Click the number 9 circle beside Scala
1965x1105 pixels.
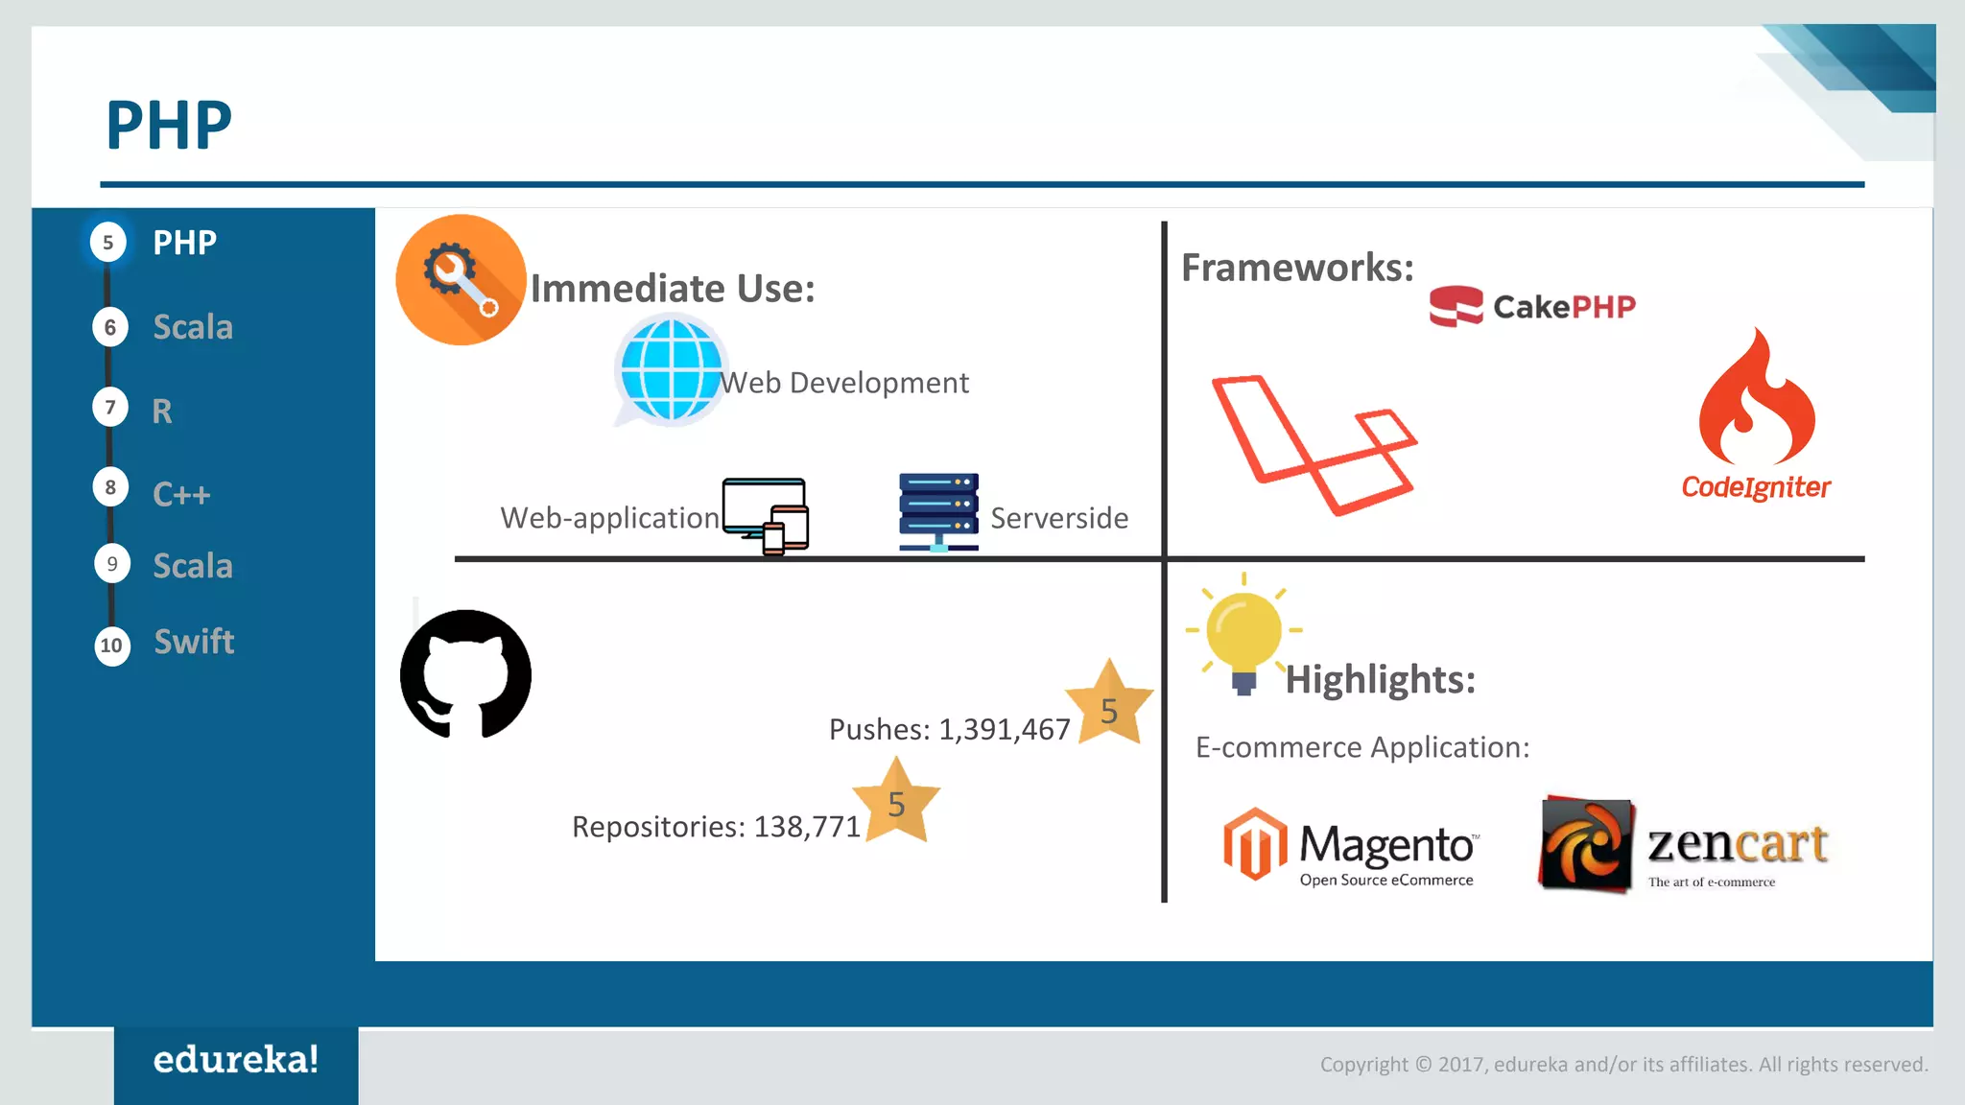[x=112, y=564]
